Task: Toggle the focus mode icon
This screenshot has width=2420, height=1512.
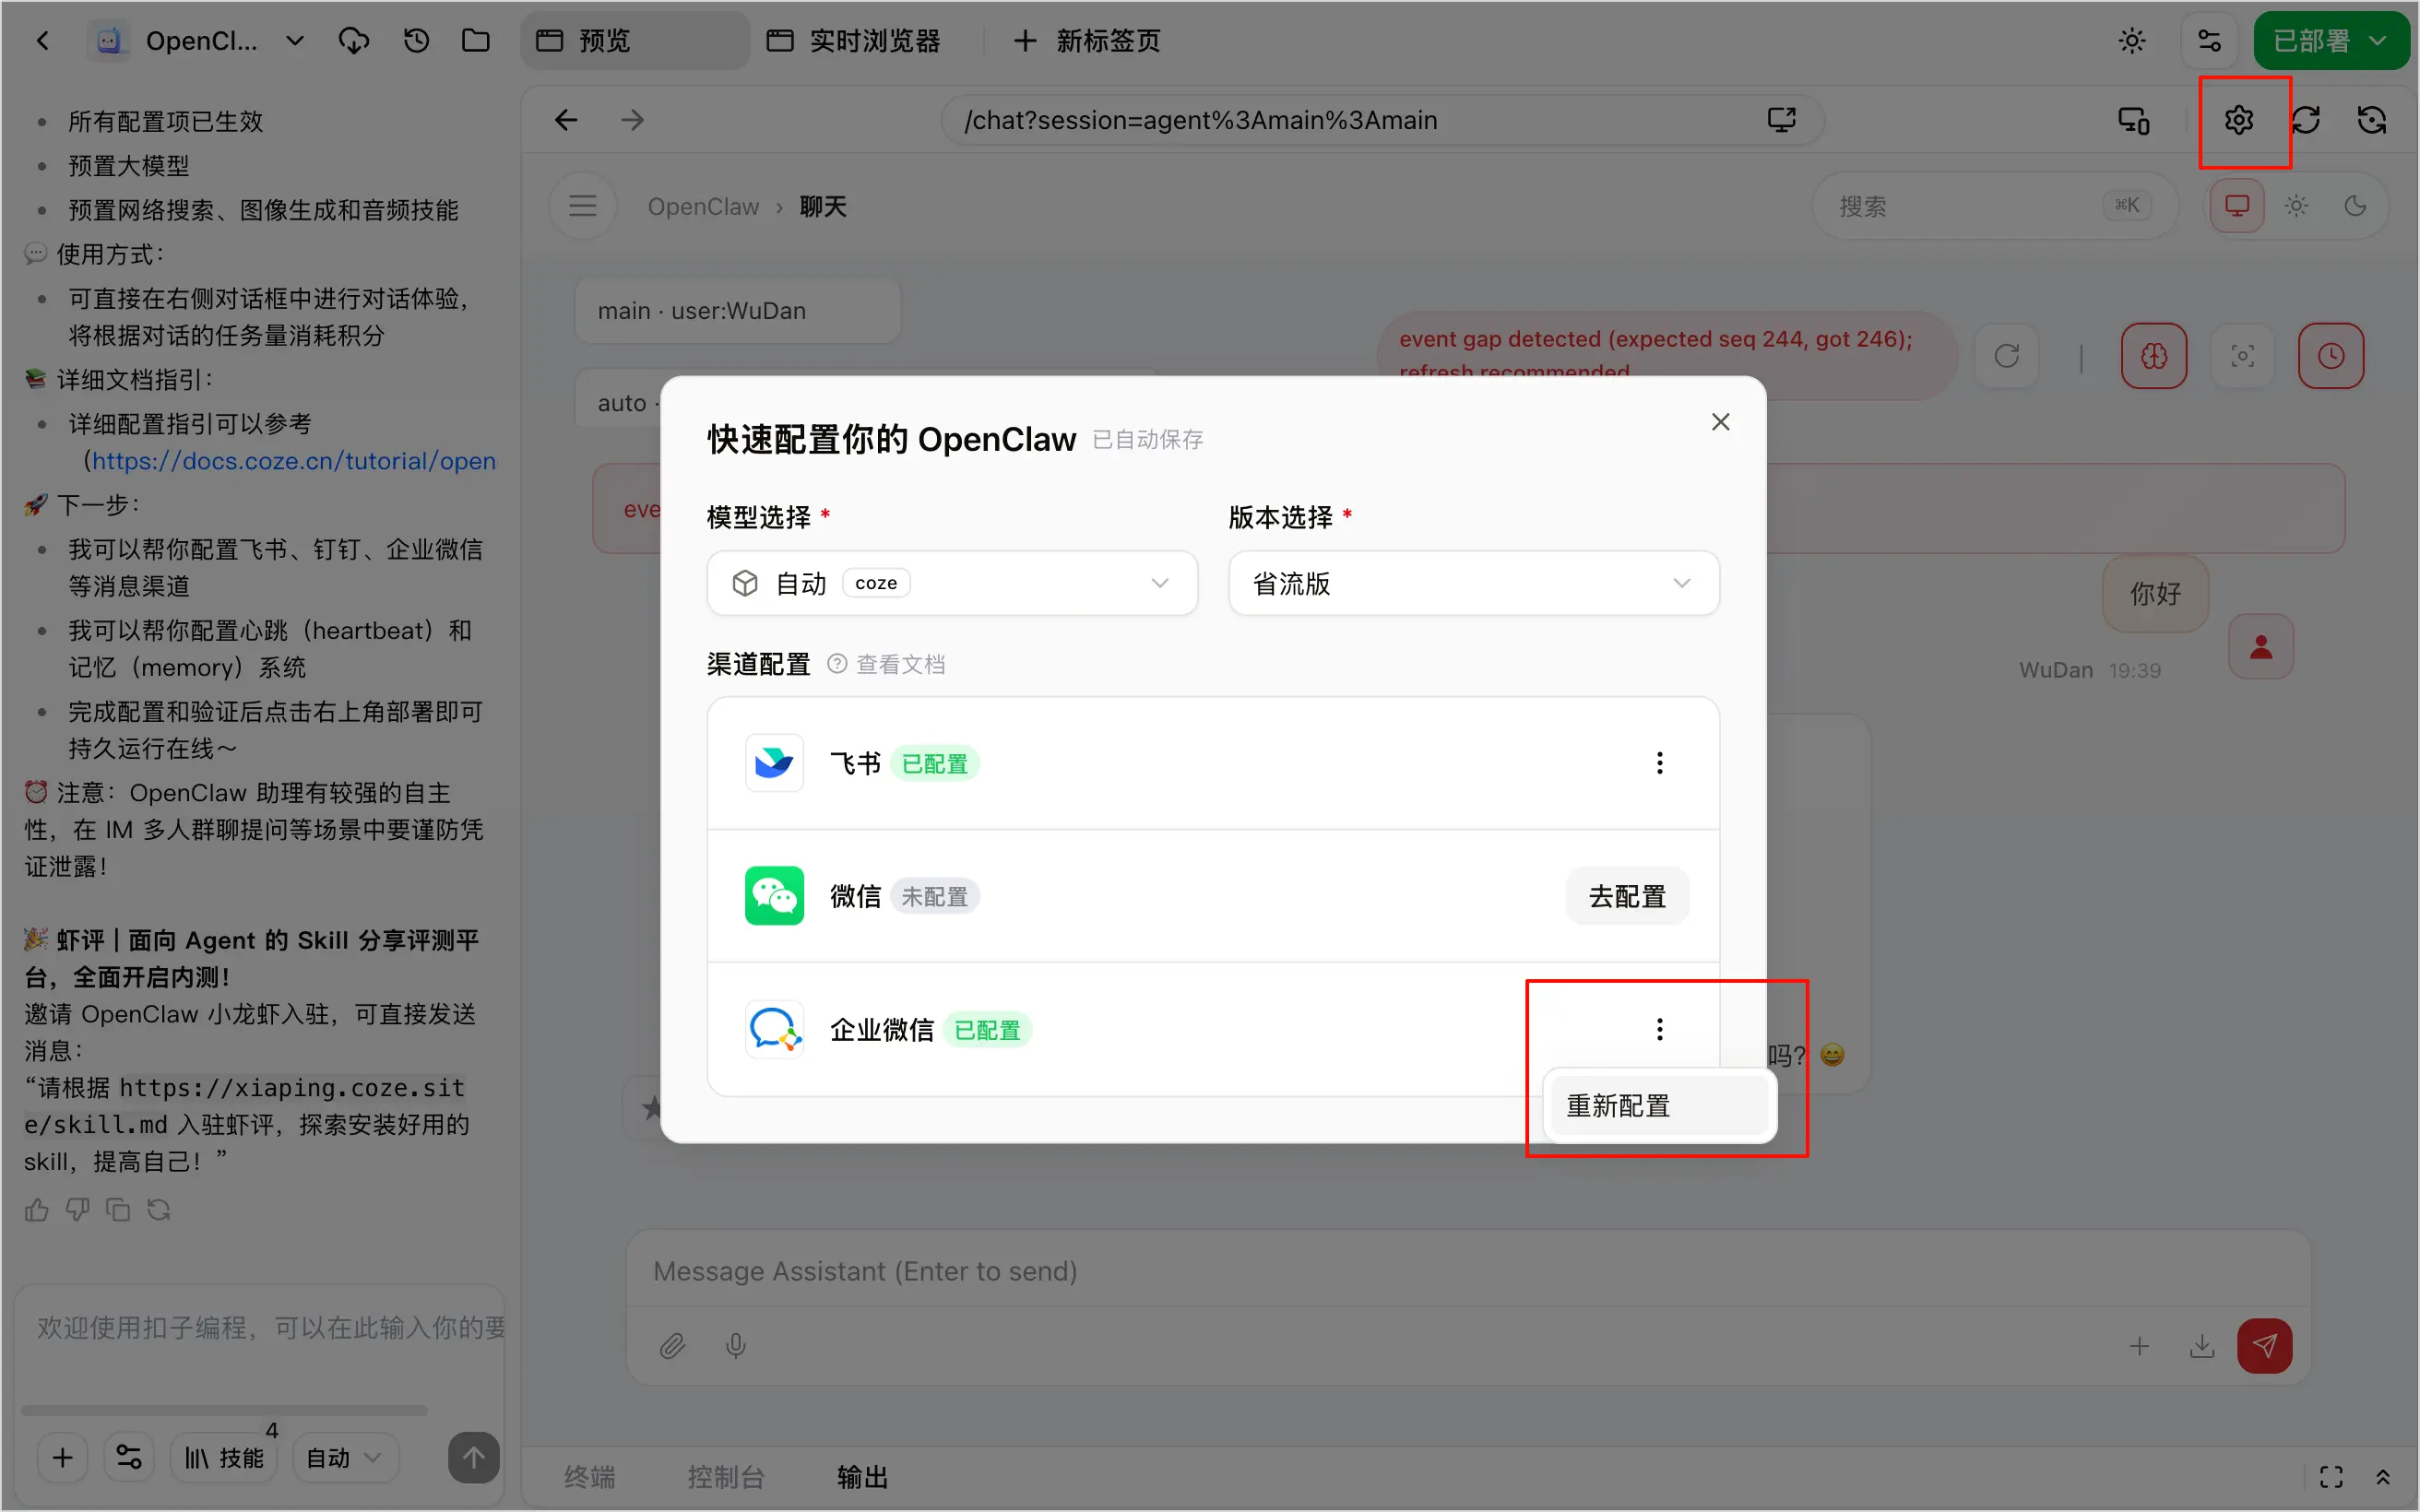Action: (2243, 356)
